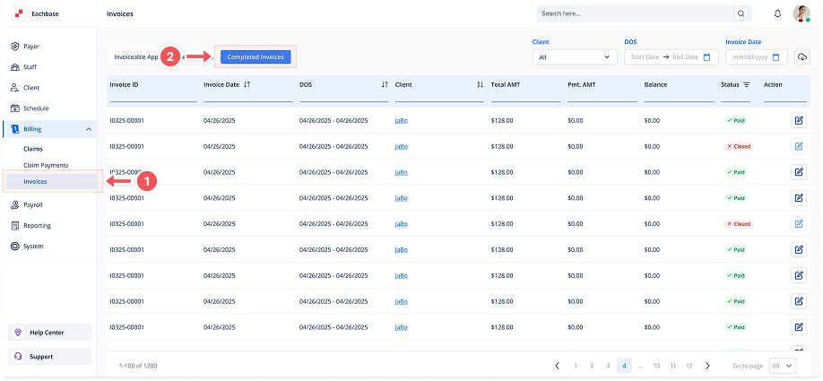This screenshot has width=823, height=381.
Task: Click the Pmt. AMT column header
Action: coord(582,84)
